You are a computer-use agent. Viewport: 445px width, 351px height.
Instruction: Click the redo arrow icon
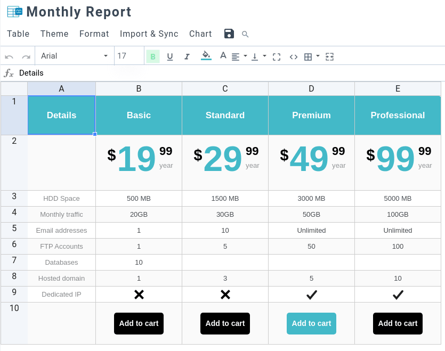coord(26,56)
